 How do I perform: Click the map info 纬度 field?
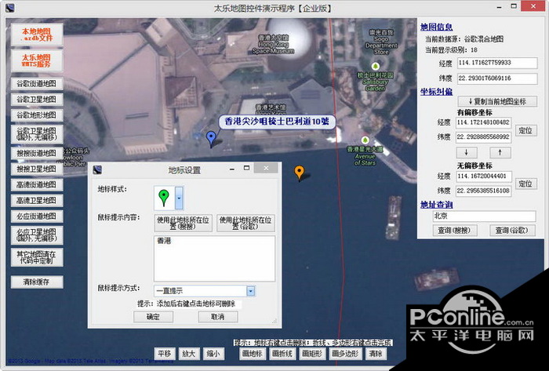click(497, 78)
